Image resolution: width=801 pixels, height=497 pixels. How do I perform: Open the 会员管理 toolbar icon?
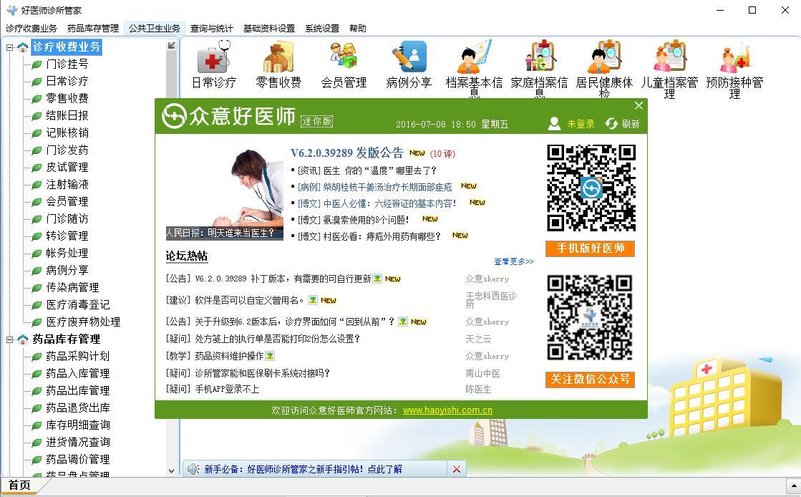click(x=344, y=57)
